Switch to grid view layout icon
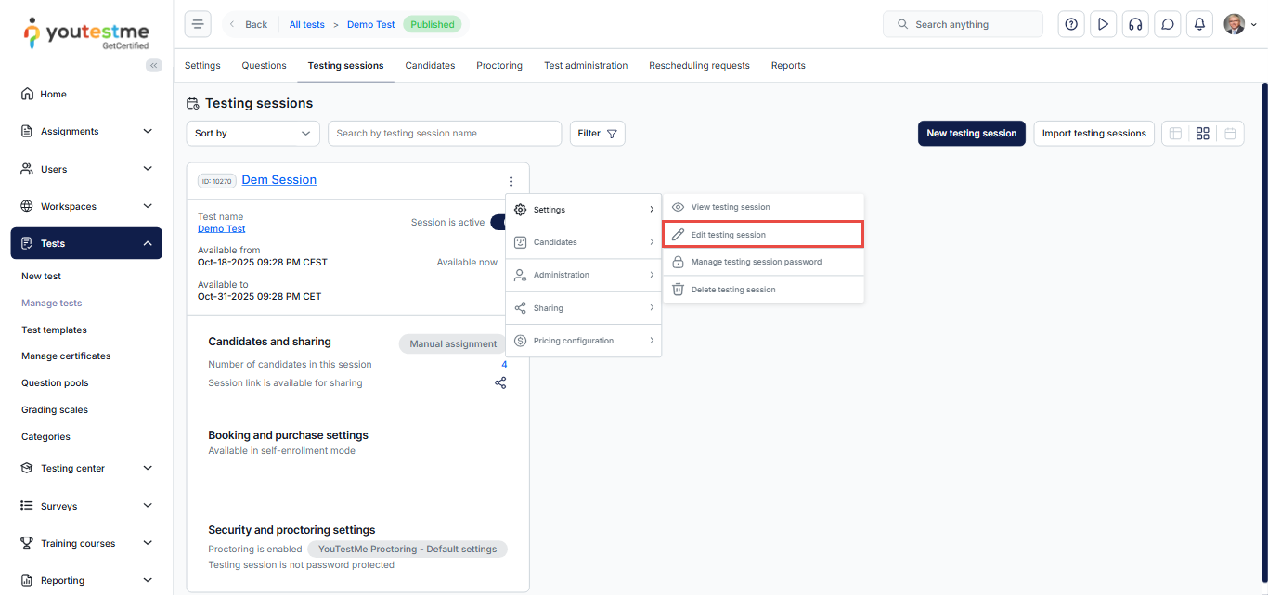 [x=1202, y=134]
